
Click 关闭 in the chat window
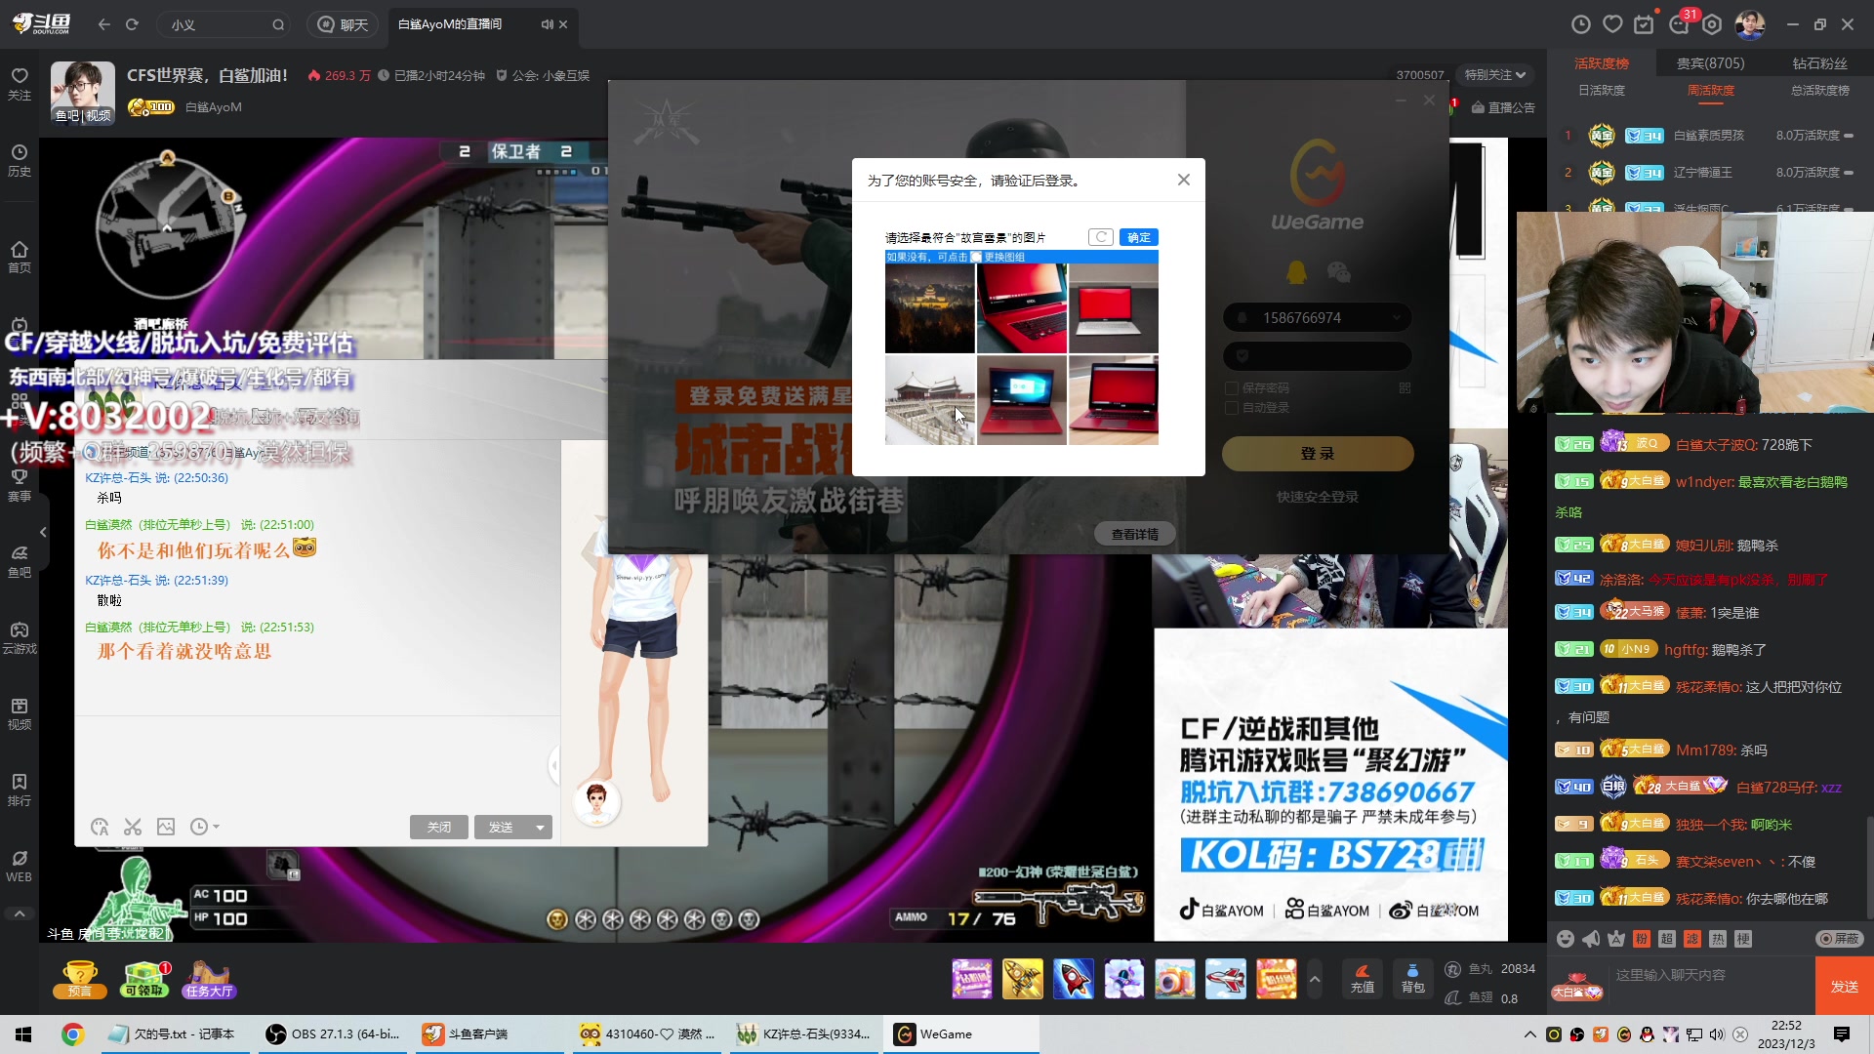coord(438,828)
